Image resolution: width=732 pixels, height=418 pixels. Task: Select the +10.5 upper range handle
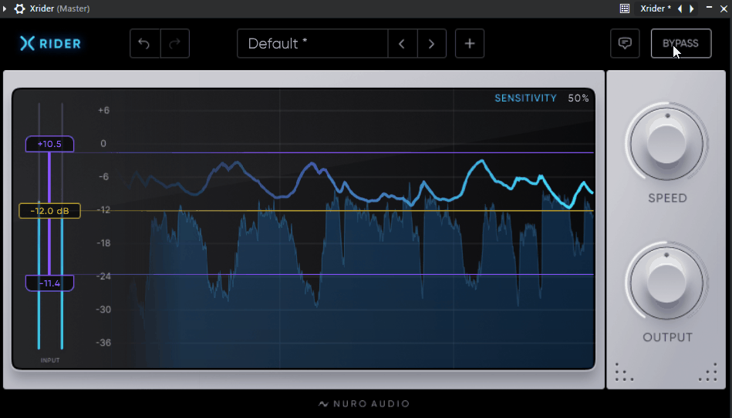tap(49, 144)
